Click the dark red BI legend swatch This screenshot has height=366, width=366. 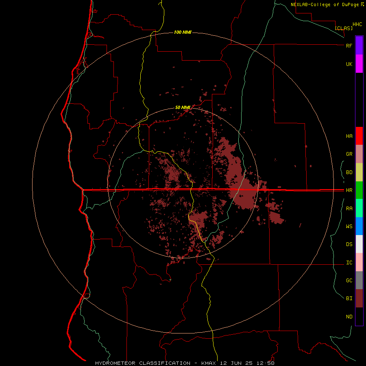pos(359,298)
